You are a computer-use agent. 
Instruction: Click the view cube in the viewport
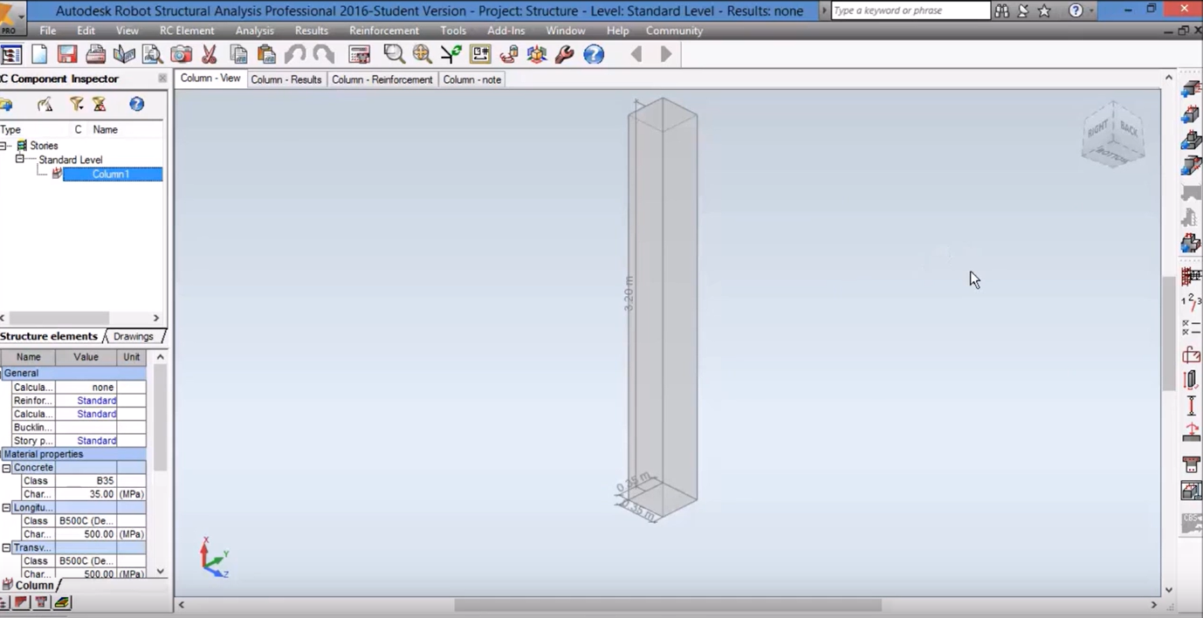pos(1112,135)
